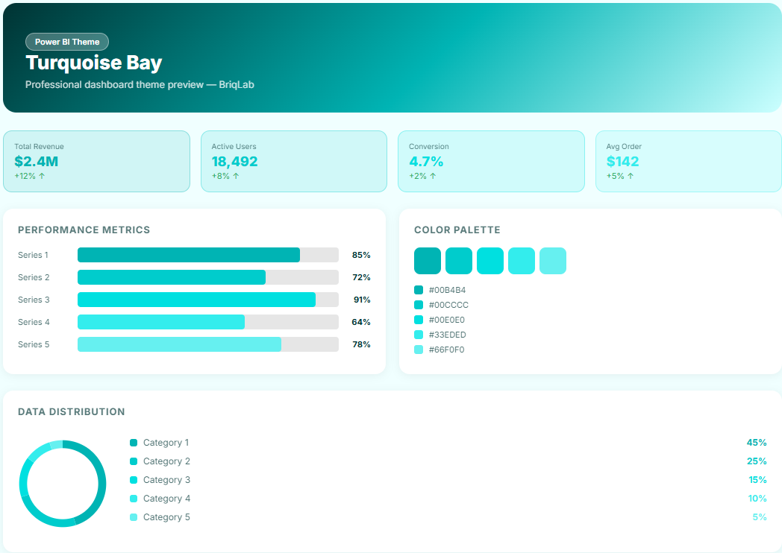This screenshot has height=553, width=782.
Task: Choose the lightest fifth large palette swatch
Action: 553,261
